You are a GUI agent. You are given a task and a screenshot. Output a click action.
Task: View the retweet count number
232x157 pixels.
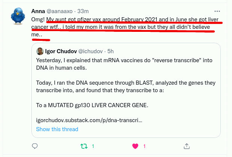click(93, 147)
